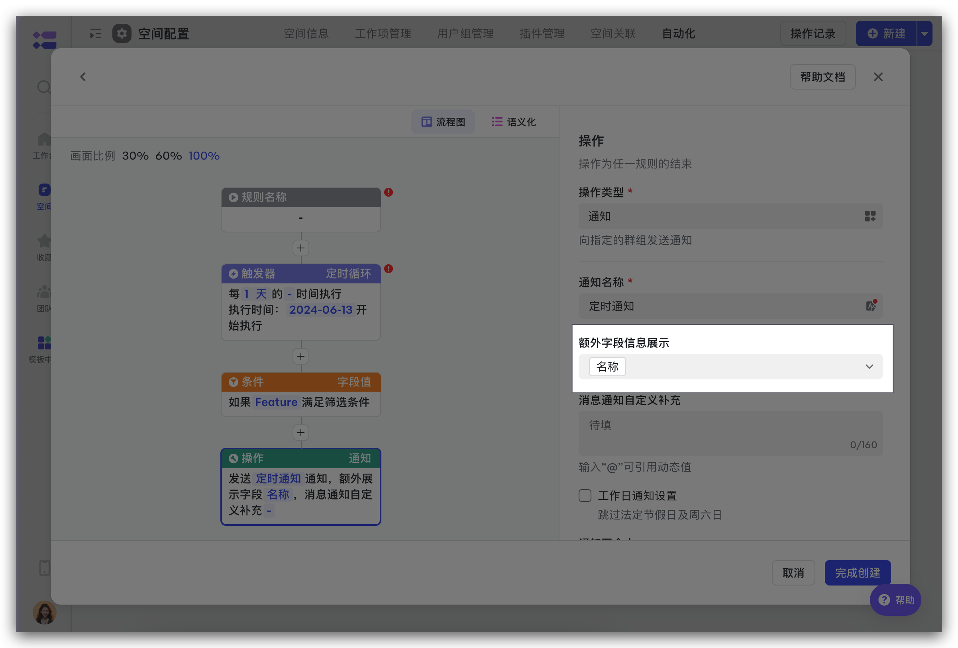This screenshot has width=958, height=648.
Task: Expand the 额外字段信息展示 dropdown chevron
Action: [x=870, y=367]
